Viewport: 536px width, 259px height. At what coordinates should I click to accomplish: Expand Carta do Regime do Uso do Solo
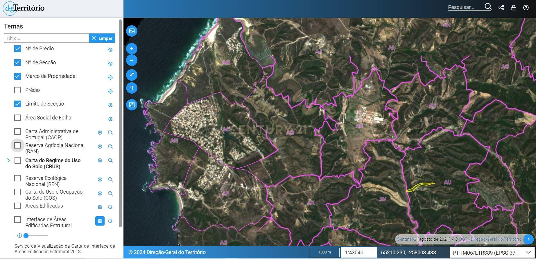(x=8, y=160)
